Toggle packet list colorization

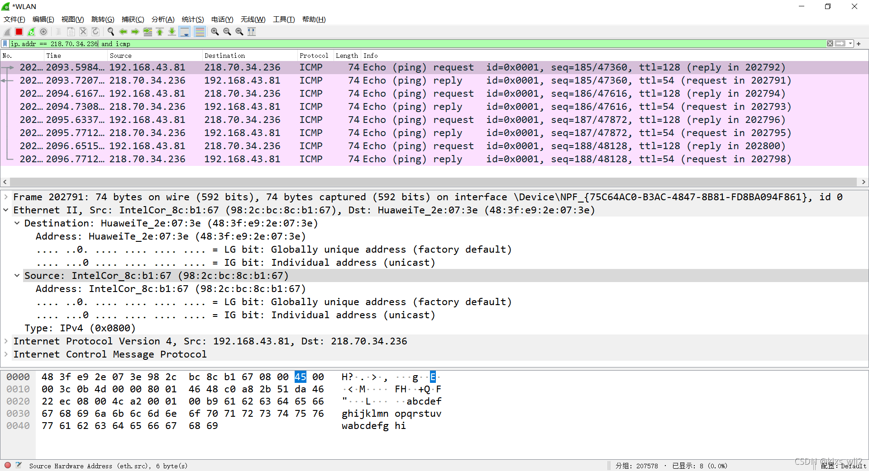click(x=200, y=32)
